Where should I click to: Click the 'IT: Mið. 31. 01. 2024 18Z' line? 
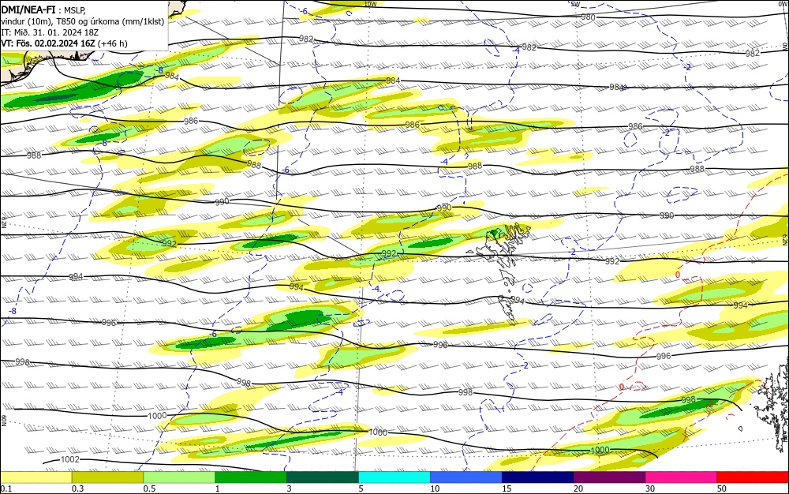(50, 32)
